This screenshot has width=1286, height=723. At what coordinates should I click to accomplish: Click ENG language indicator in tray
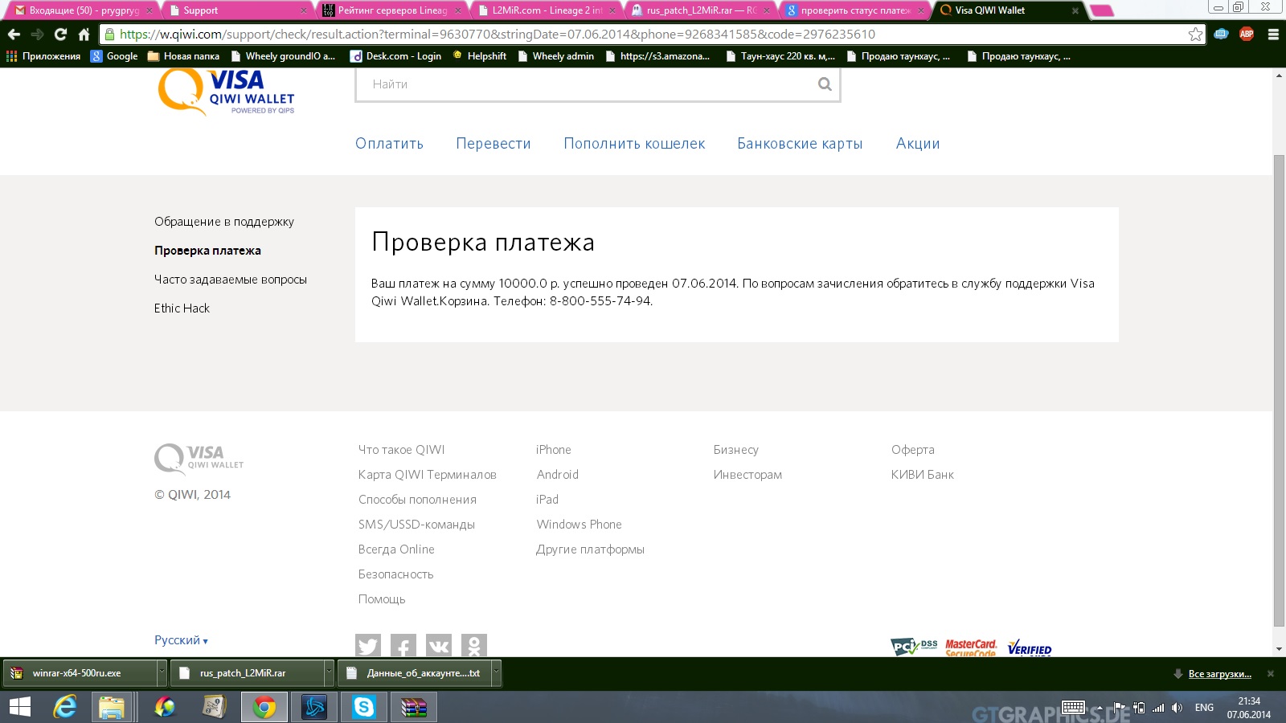tap(1204, 708)
